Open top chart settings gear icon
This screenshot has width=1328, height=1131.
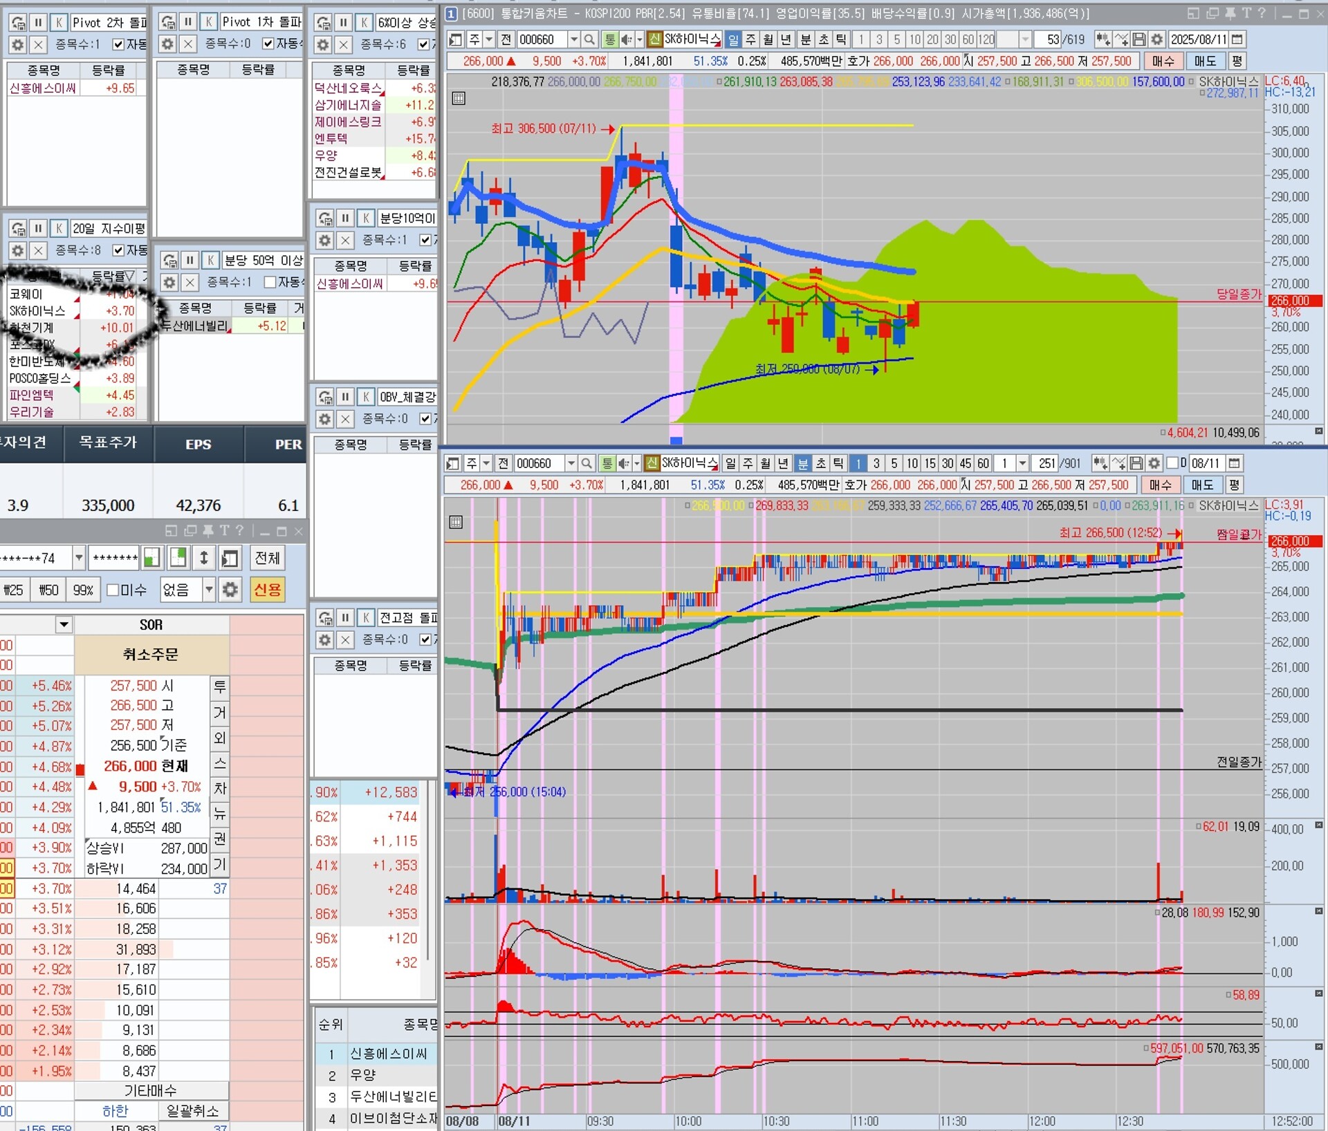pos(1156,39)
